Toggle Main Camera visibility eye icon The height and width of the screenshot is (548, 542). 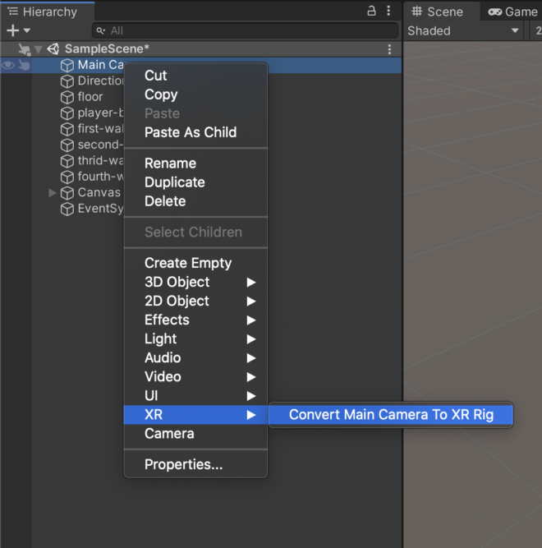8,65
